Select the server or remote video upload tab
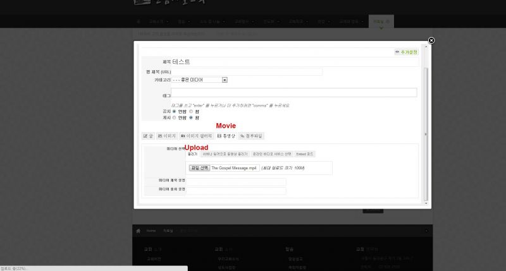The height and width of the screenshot is (271, 506). coord(225,154)
